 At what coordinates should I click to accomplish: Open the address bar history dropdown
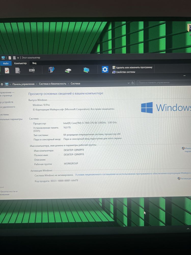click(129, 83)
